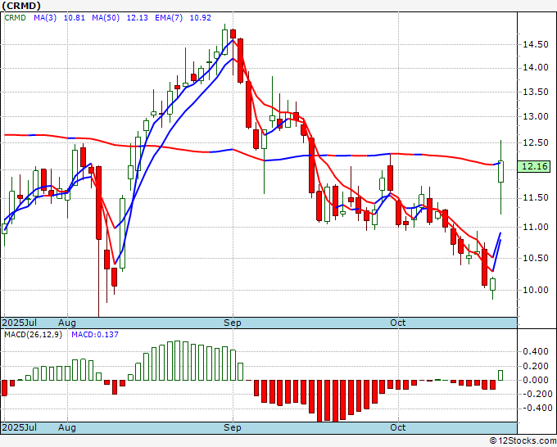Image resolution: width=557 pixels, height=447 pixels.
Task: Click the 11.00 price axis label
Action: click(x=536, y=227)
